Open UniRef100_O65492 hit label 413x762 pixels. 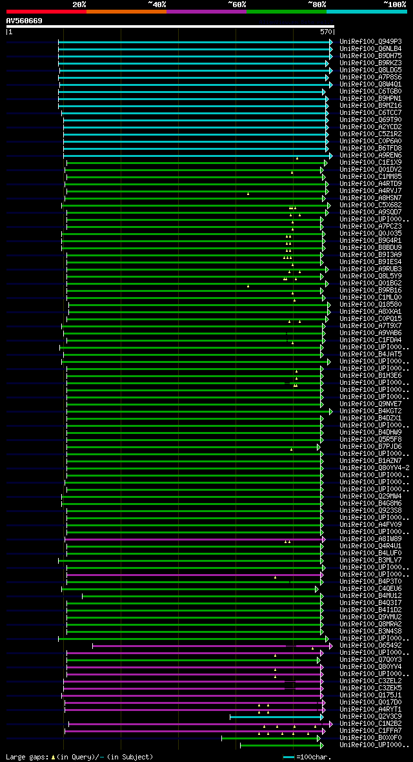(x=370, y=645)
